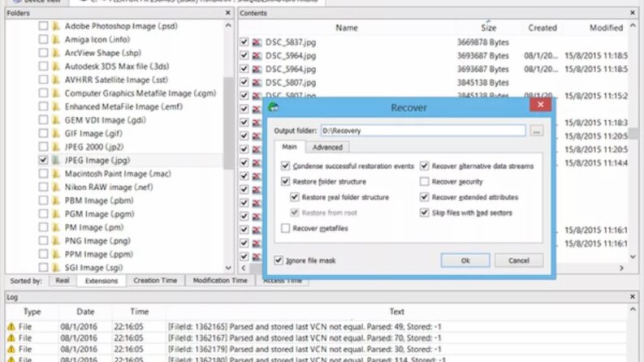Sort folders by Extensions
The width and height of the screenshot is (644, 362).
pyautogui.click(x=101, y=281)
